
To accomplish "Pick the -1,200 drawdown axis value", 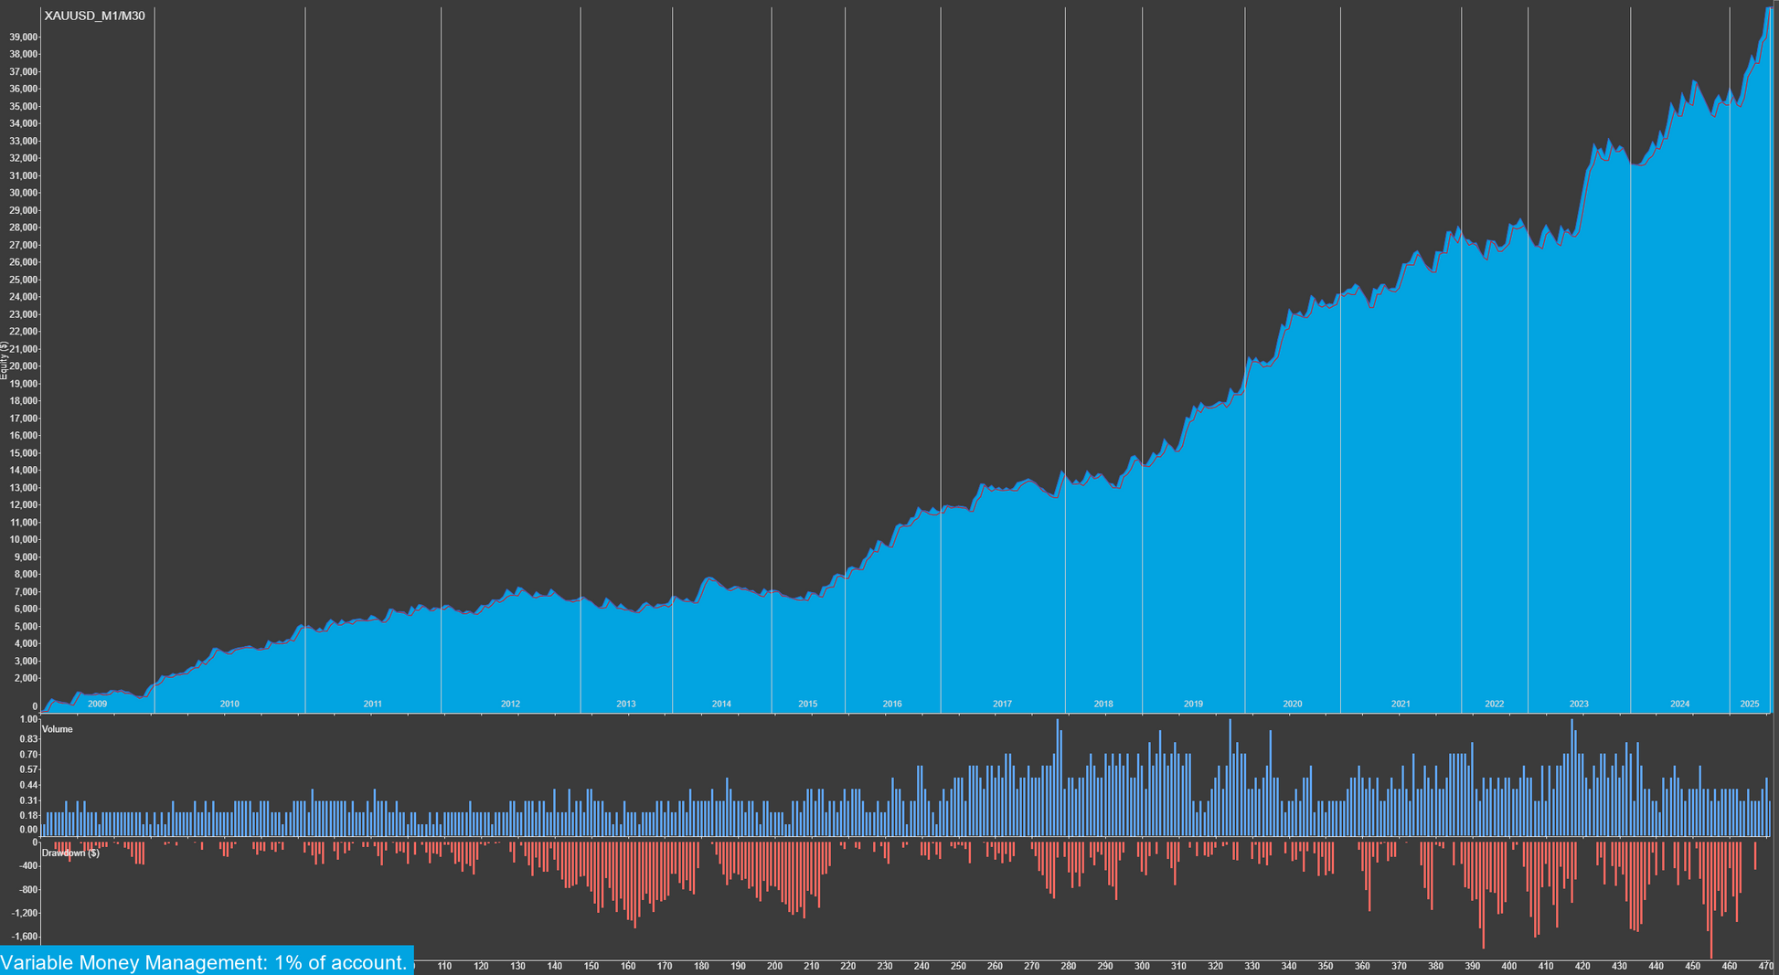I will (x=25, y=913).
